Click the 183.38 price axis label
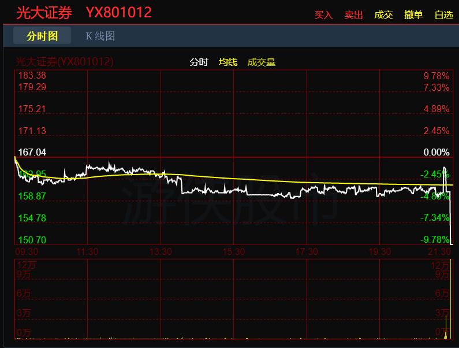The width and height of the screenshot is (459, 348). [32, 75]
